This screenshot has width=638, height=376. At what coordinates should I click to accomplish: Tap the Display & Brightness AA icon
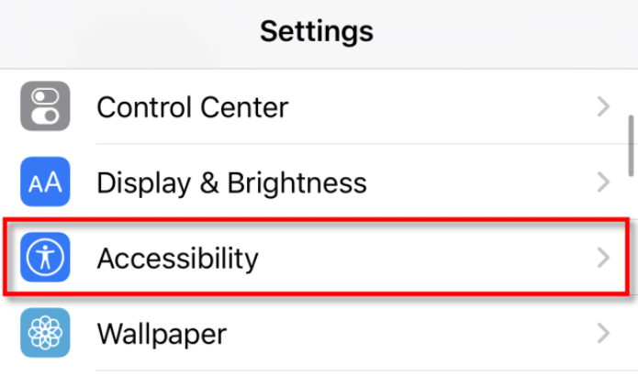(x=45, y=182)
